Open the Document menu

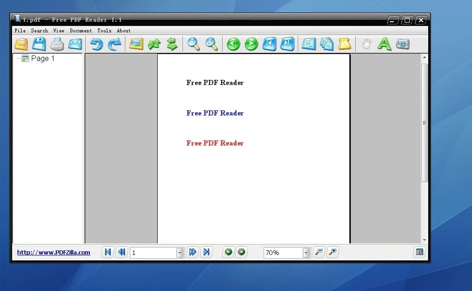tap(81, 30)
